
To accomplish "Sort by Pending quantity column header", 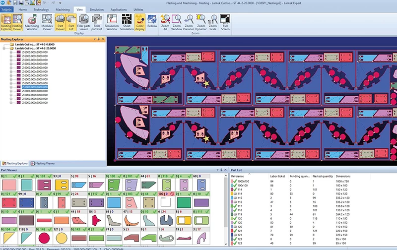I will pos(300,176).
